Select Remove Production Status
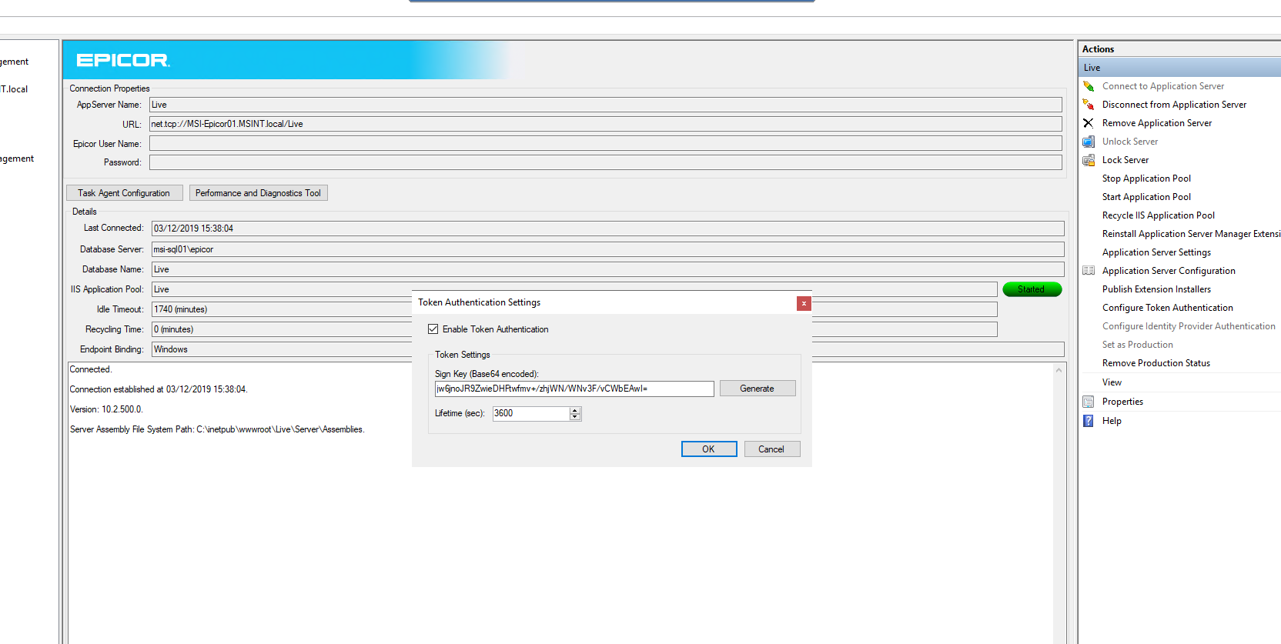Image resolution: width=1281 pixels, height=644 pixels. pyautogui.click(x=1156, y=363)
